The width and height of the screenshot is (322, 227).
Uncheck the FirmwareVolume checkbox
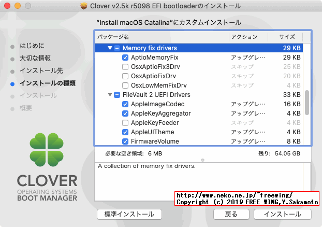coord(125,141)
